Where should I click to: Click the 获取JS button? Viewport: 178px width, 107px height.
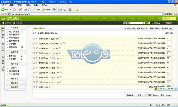pos(141,95)
